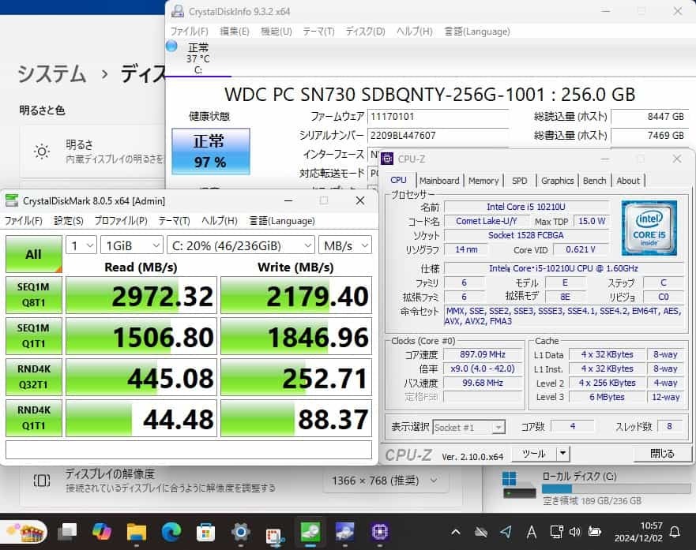Open CrystalDiskInfo 編集(E) menu
Viewport: 696px width, 550px height.
pyautogui.click(x=235, y=32)
